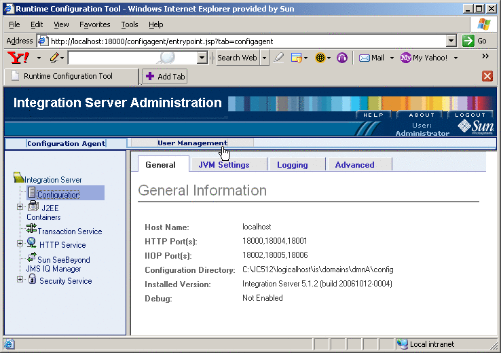The height and width of the screenshot is (353, 501).
Task: Open the Mail dropdown arrow
Action: [392, 58]
